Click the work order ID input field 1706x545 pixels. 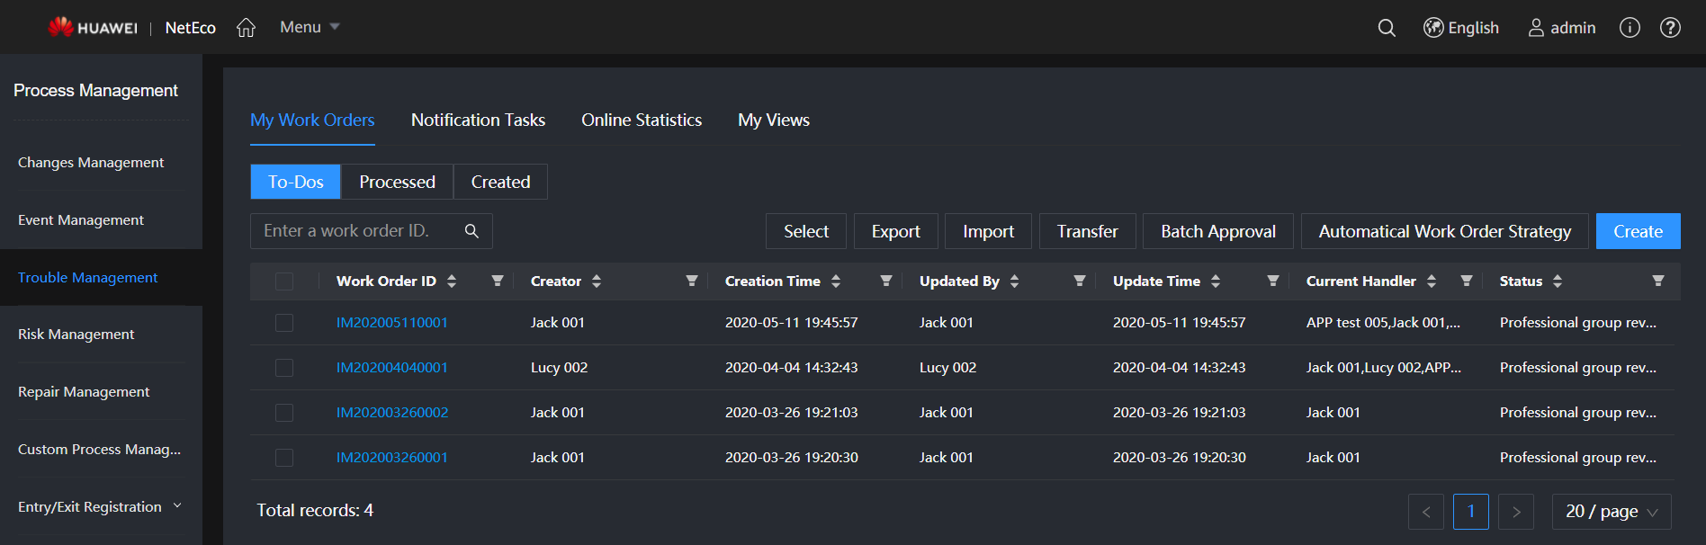360,231
